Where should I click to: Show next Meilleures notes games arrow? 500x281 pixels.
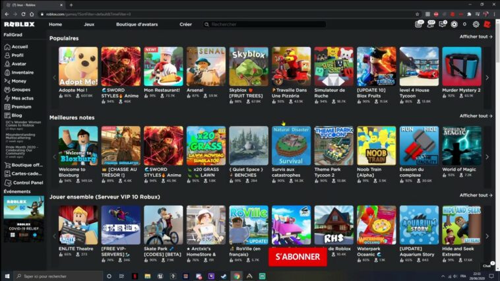pos(487,157)
